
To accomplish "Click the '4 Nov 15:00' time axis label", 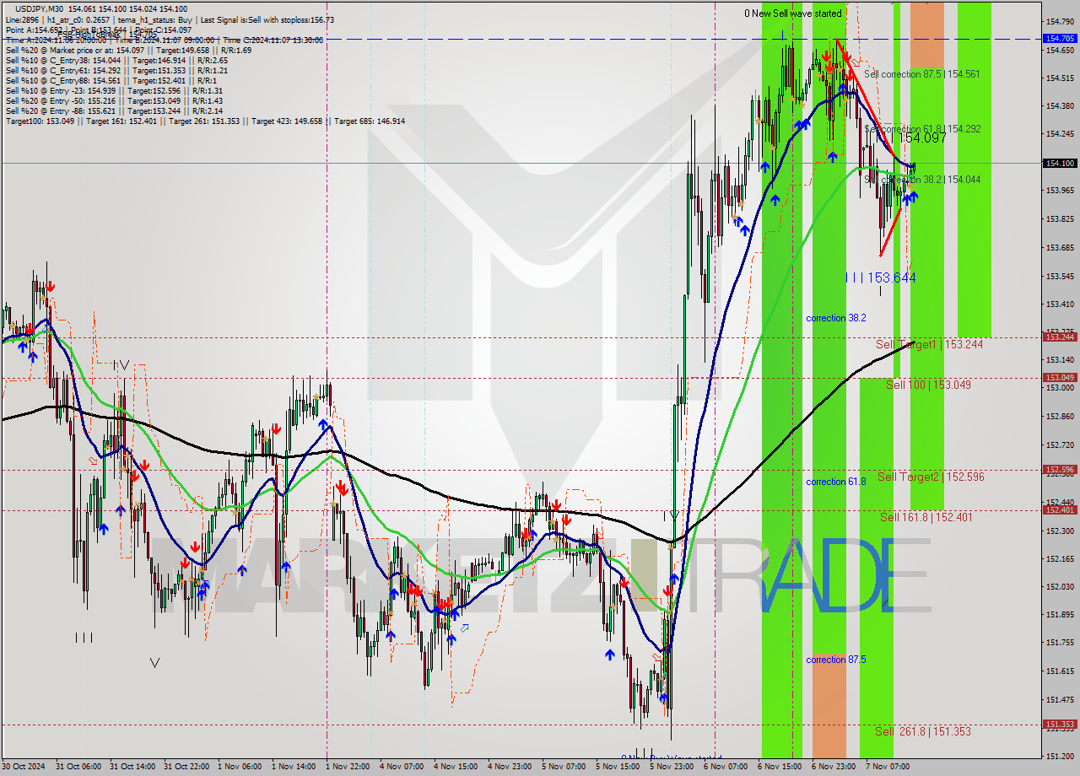I will click(x=456, y=767).
